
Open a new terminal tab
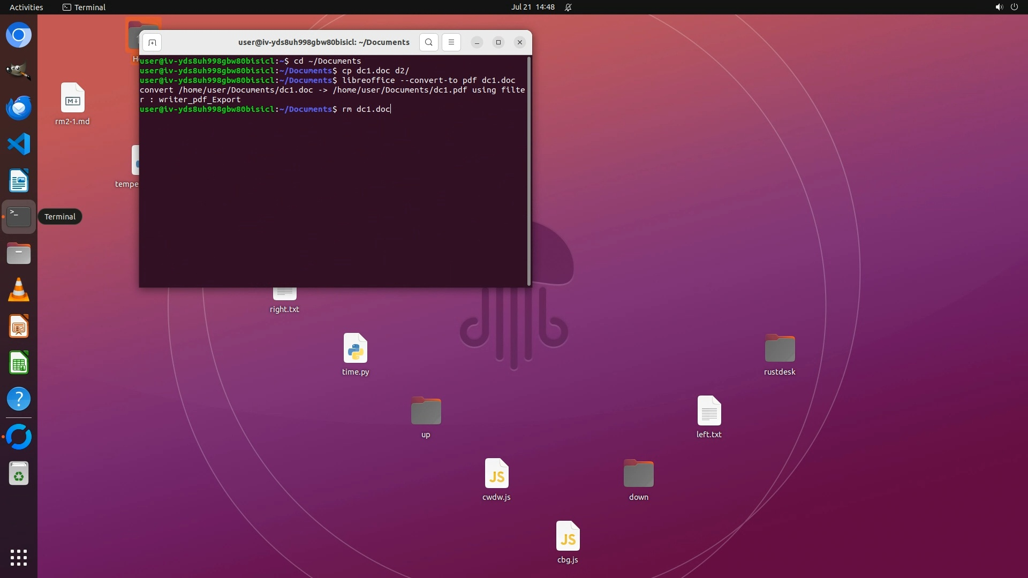coord(152,42)
